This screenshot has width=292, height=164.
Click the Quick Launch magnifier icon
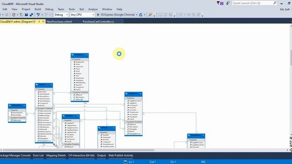tap(275, 3)
